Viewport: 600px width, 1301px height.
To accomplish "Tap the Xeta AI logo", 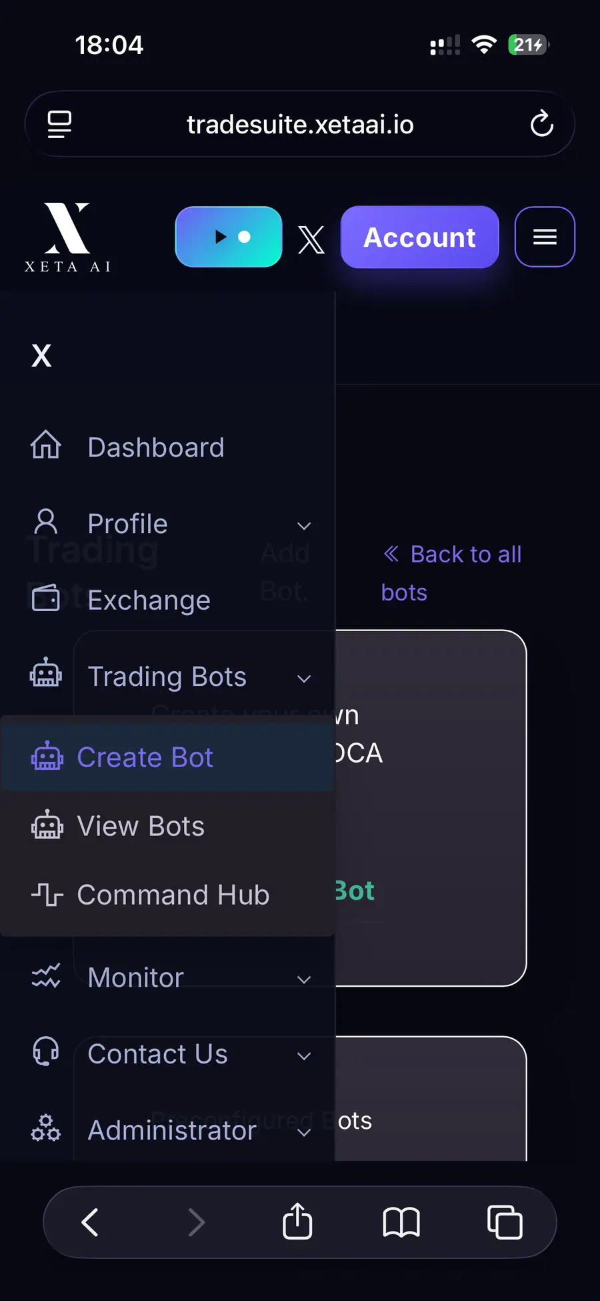I will click(67, 237).
